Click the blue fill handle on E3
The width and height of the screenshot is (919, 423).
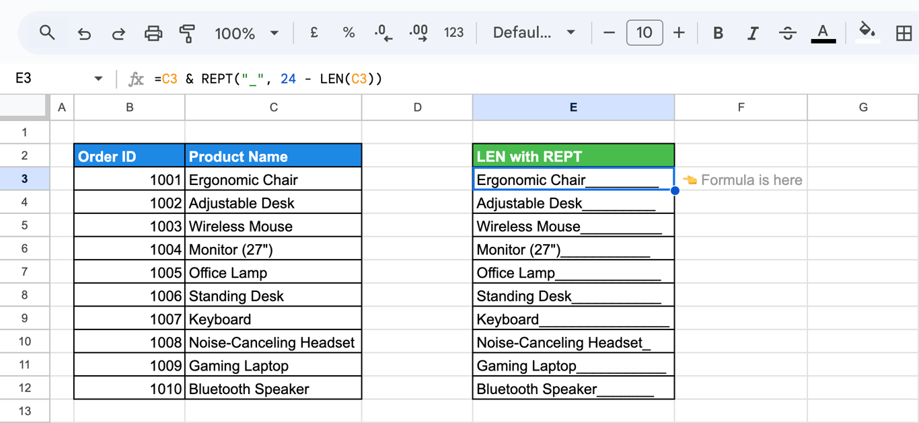[x=674, y=190]
